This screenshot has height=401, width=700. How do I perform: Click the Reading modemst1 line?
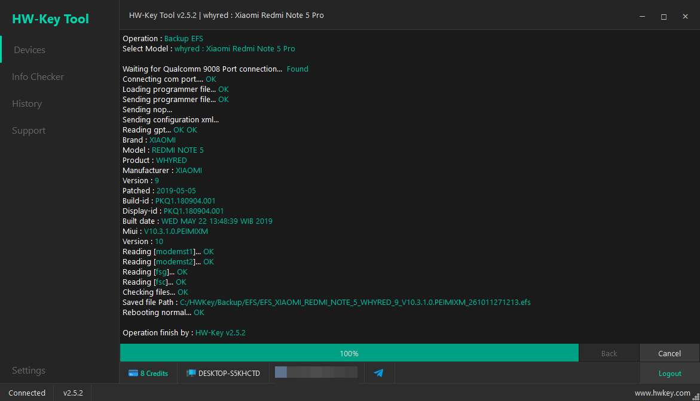(x=169, y=252)
